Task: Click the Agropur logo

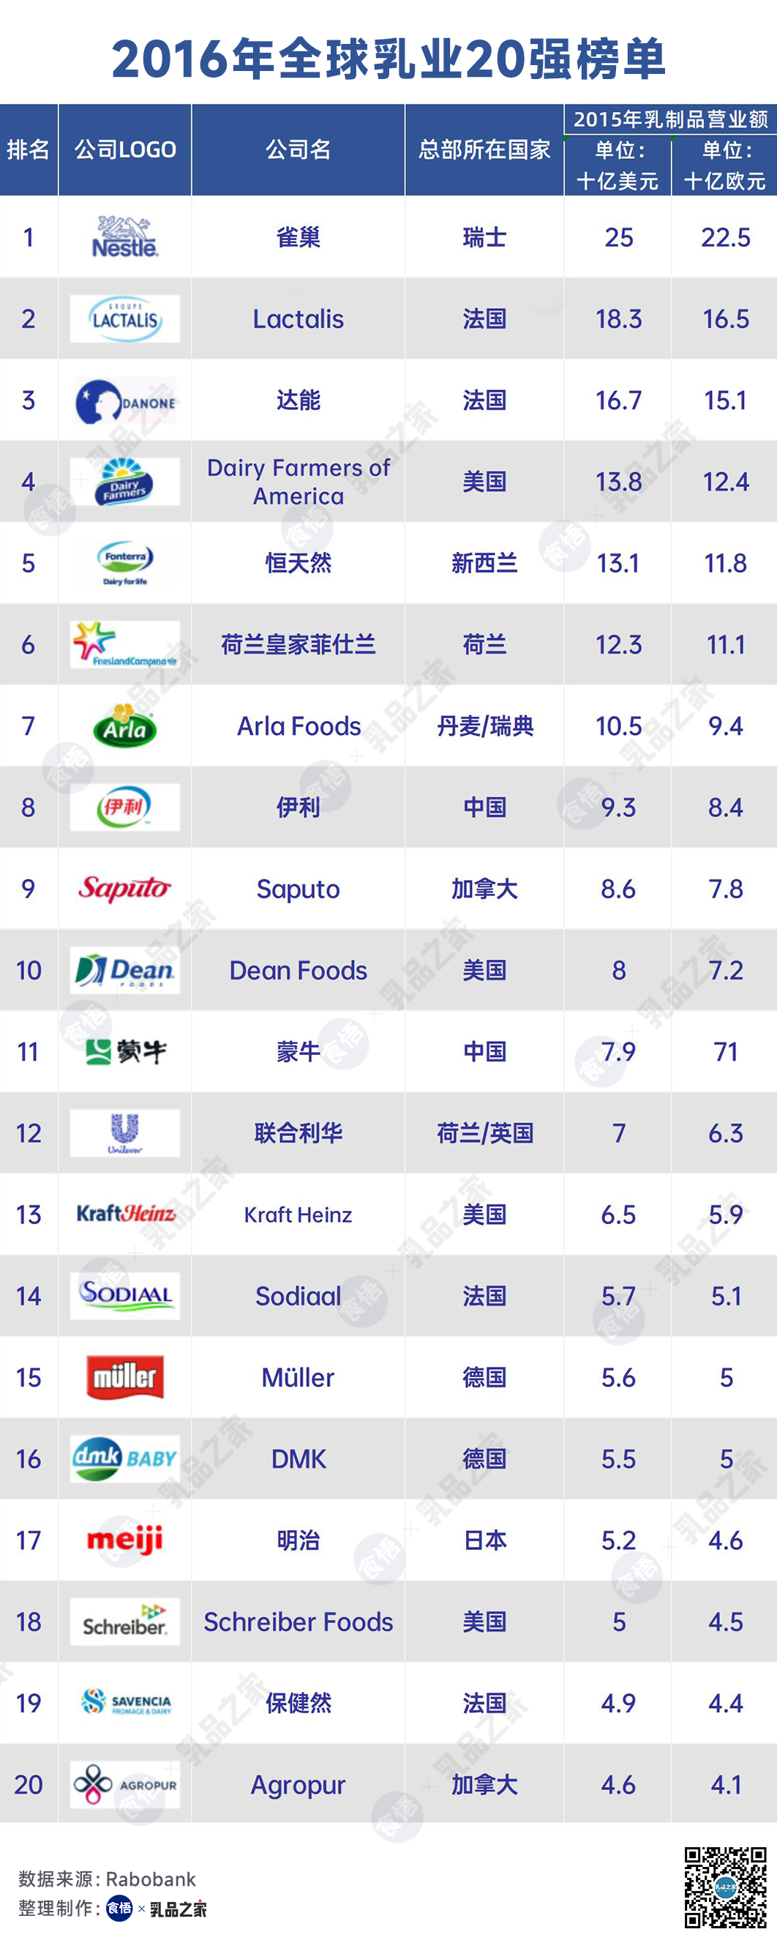Action: point(125,1784)
